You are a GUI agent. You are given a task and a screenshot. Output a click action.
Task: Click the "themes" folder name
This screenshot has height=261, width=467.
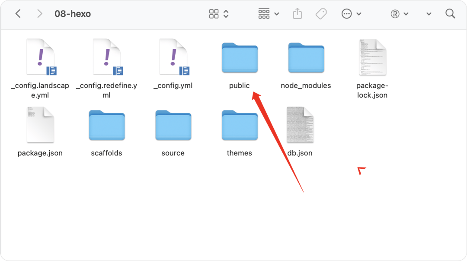click(240, 153)
